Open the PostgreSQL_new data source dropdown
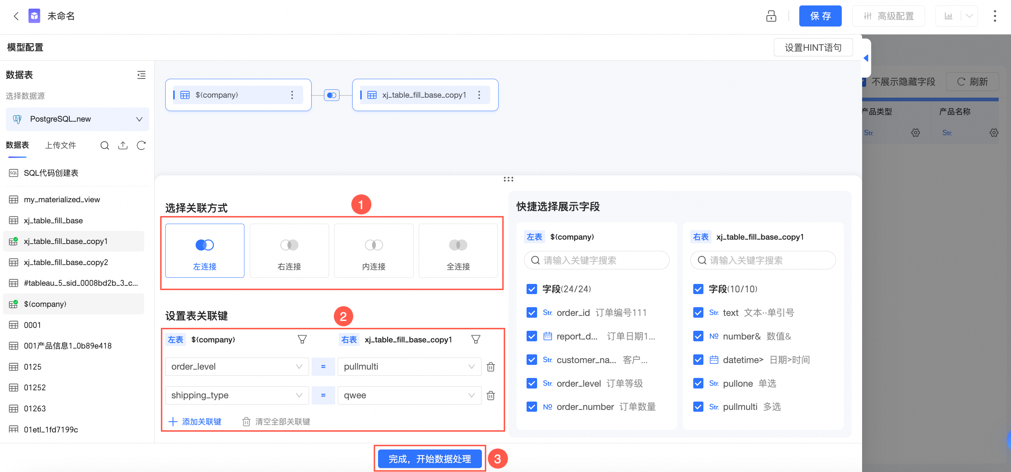Viewport: 1011px width, 472px height. coord(77,119)
